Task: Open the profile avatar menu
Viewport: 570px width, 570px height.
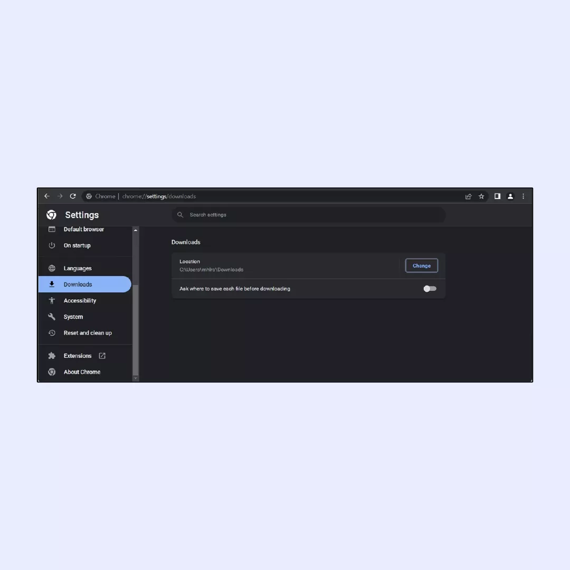Action: (510, 196)
